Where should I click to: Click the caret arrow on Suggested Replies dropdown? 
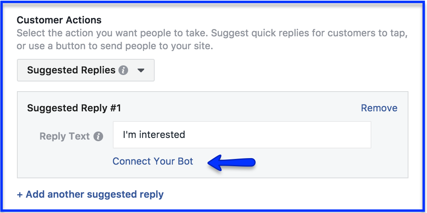coord(141,71)
